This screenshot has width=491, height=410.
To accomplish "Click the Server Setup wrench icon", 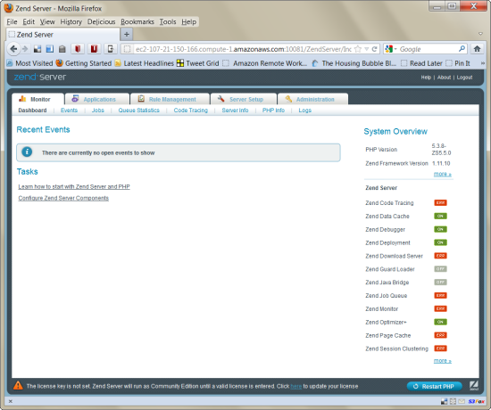I will click(221, 99).
